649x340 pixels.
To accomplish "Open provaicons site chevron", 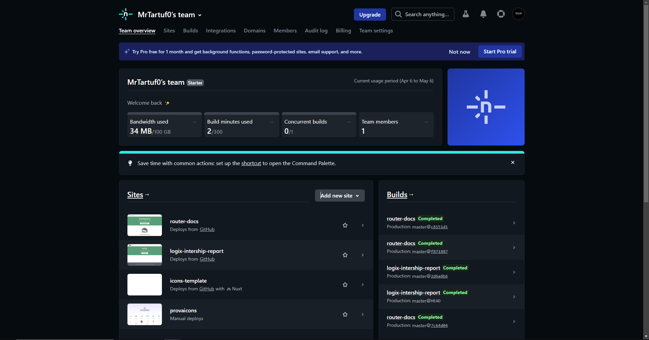I will [363, 314].
